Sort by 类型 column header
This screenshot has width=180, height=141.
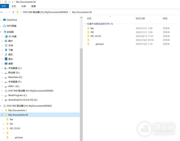[165, 19]
